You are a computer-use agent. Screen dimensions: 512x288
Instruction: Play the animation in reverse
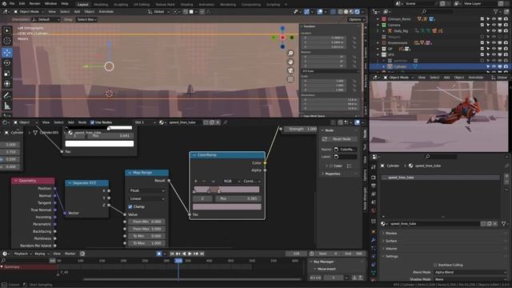coord(184,254)
